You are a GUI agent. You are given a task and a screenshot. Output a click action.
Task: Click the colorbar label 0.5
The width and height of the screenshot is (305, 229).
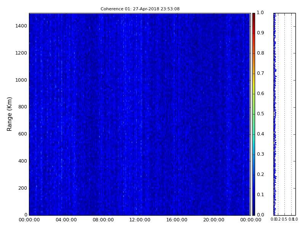click(260, 114)
